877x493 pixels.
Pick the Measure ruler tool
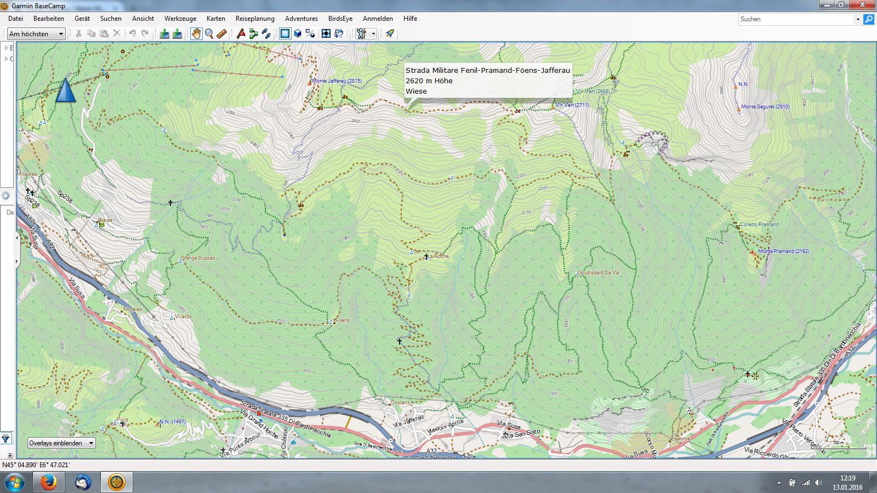coord(222,34)
